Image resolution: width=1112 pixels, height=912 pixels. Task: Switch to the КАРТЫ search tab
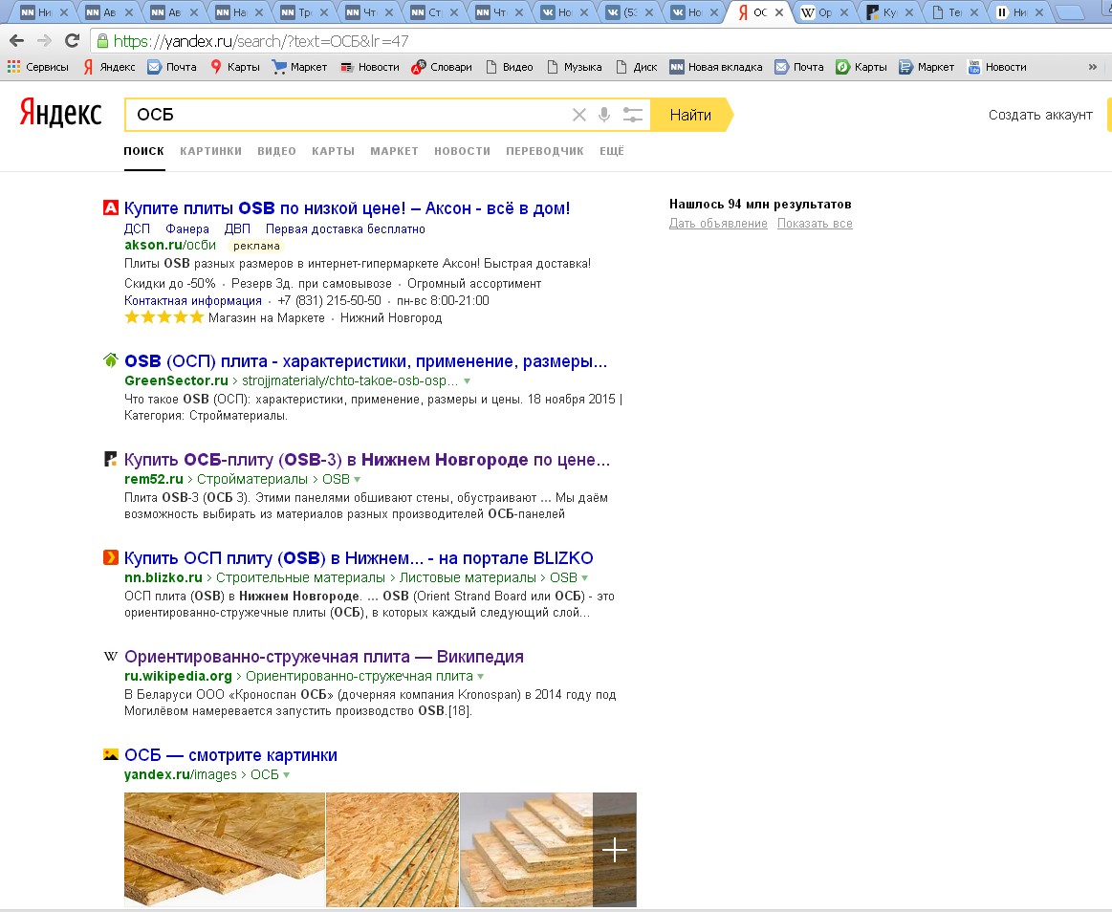coord(334,151)
